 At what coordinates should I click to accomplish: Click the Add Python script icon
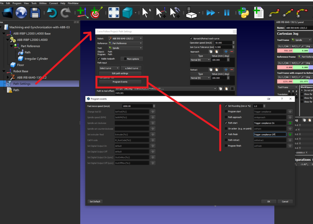point(242,13)
